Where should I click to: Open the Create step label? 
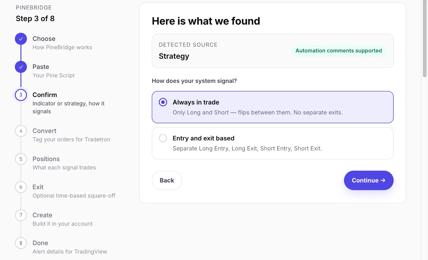coord(42,215)
